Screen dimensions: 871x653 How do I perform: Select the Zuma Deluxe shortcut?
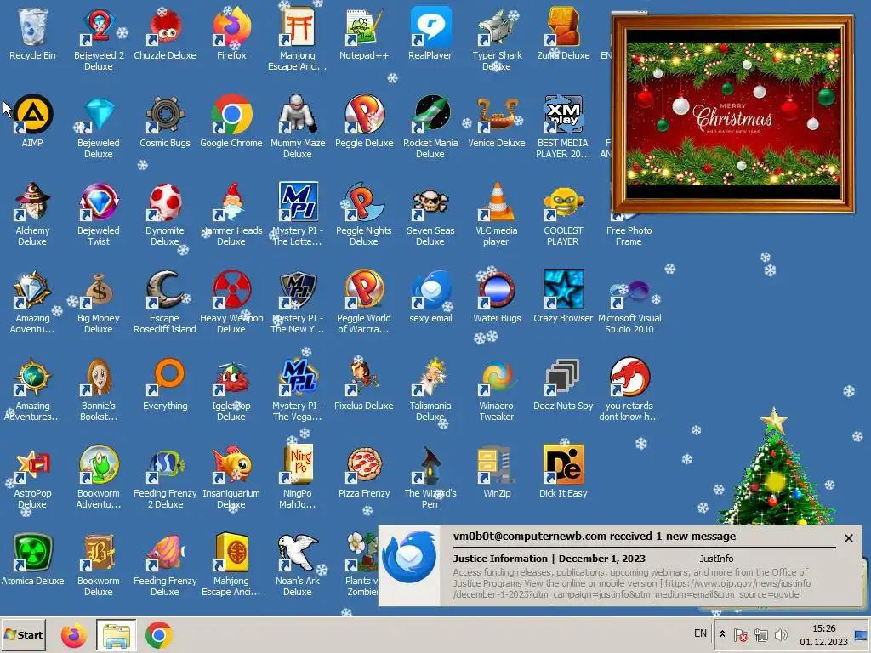[x=563, y=33]
